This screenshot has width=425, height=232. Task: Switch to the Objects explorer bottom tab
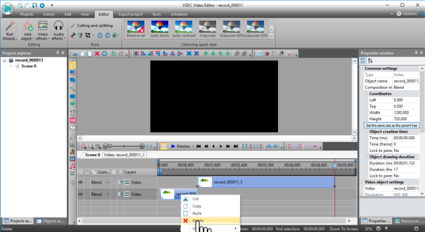tap(50, 221)
